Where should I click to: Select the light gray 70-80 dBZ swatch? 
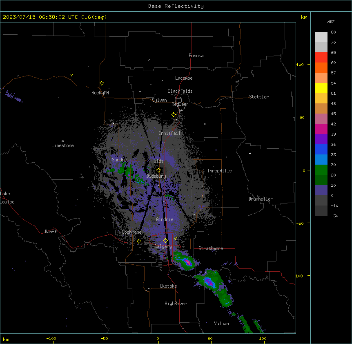pos(321,37)
